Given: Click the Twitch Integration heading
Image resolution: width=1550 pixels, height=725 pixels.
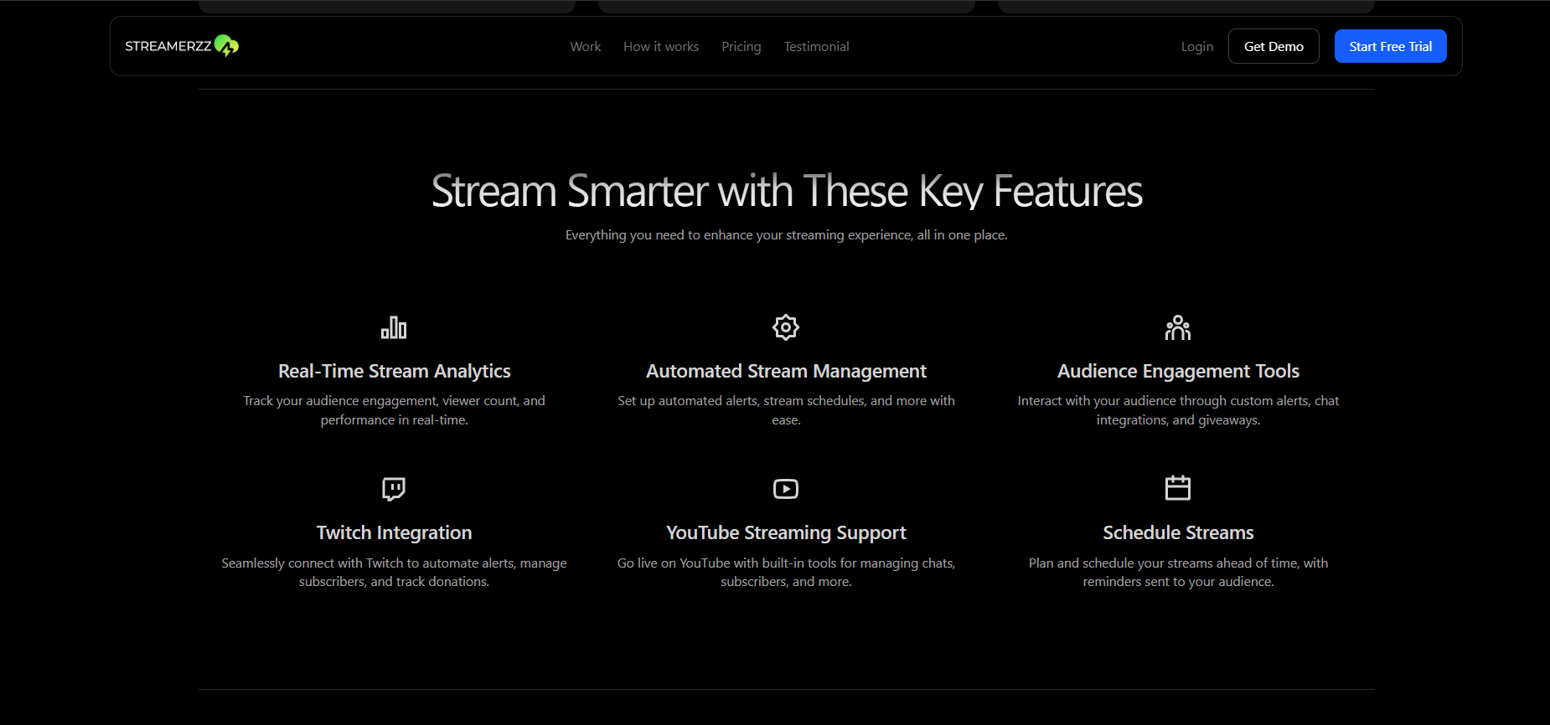Looking at the screenshot, I should 395,532.
